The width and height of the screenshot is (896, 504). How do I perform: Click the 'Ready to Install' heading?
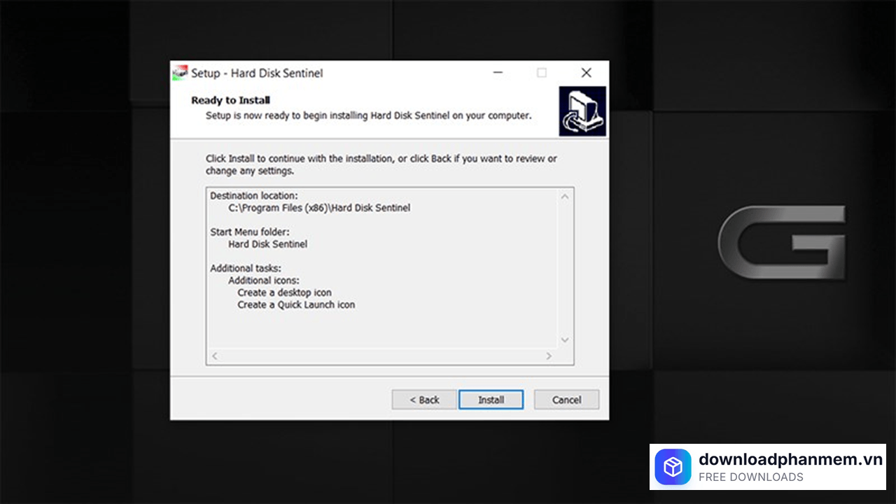click(230, 100)
